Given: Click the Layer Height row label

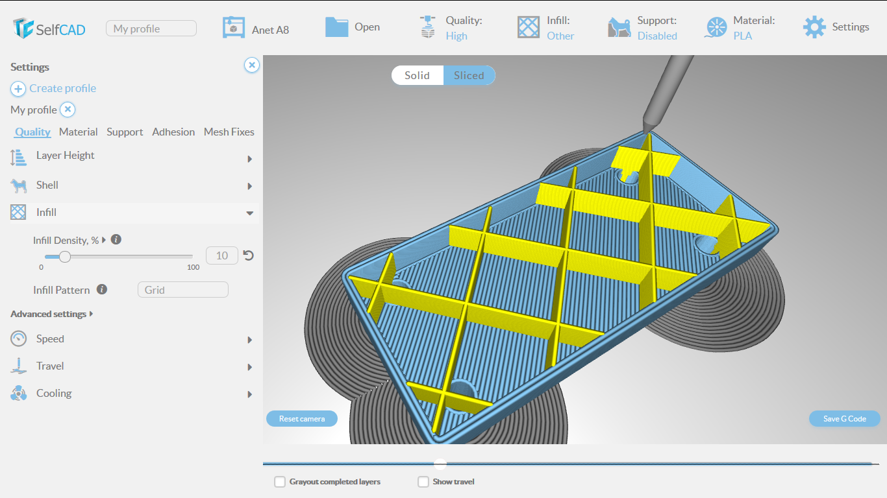Looking at the screenshot, I should coord(66,155).
